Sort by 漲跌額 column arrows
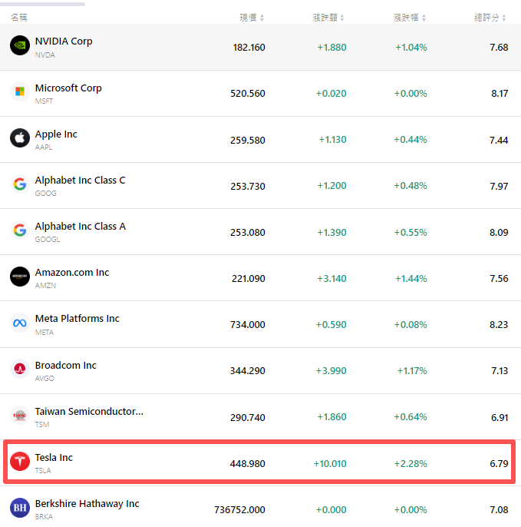The height and width of the screenshot is (527, 521). coord(342,17)
